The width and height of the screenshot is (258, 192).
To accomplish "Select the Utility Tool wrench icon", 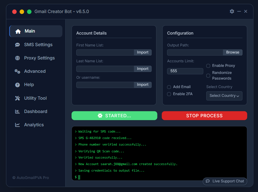I will pos(17,98).
